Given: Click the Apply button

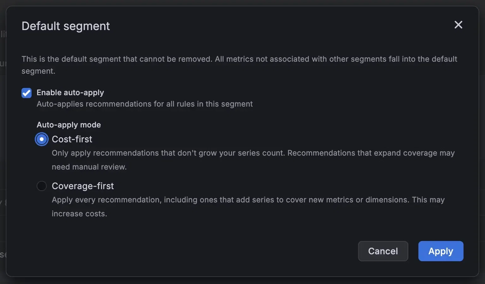Looking at the screenshot, I should [441, 251].
